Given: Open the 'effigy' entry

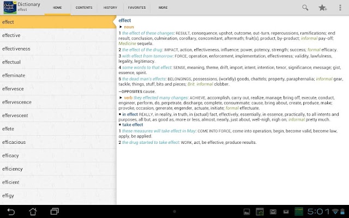Looking at the screenshot, I should point(58,196).
